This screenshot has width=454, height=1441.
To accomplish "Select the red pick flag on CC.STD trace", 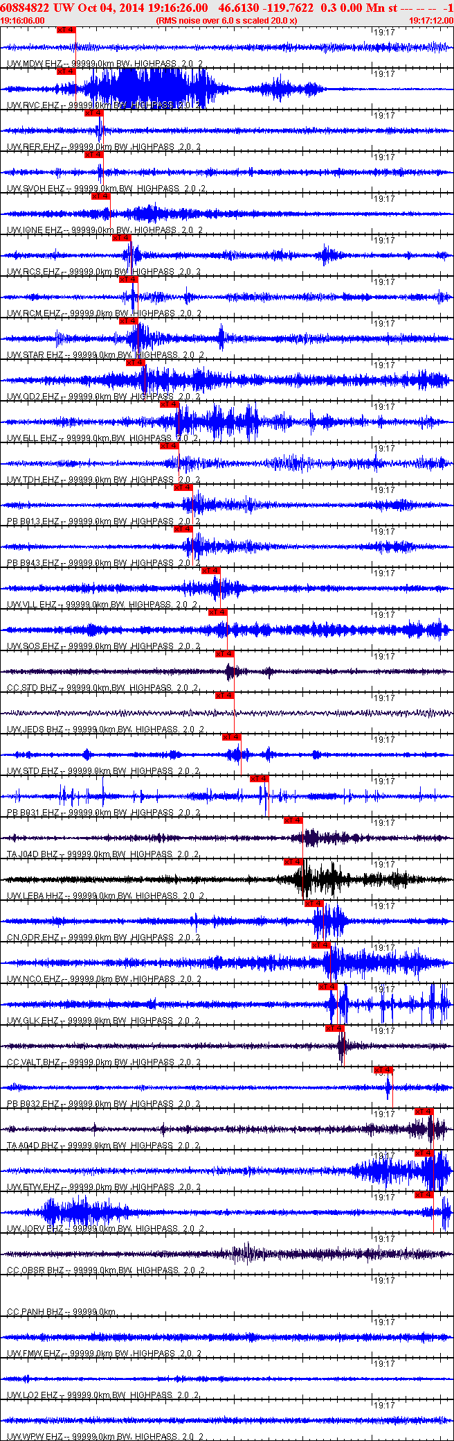I will click(x=225, y=654).
